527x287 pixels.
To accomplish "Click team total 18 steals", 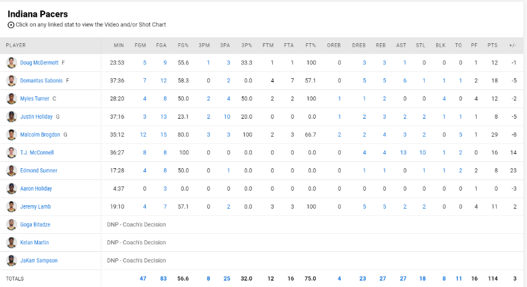I will [x=422, y=279].
